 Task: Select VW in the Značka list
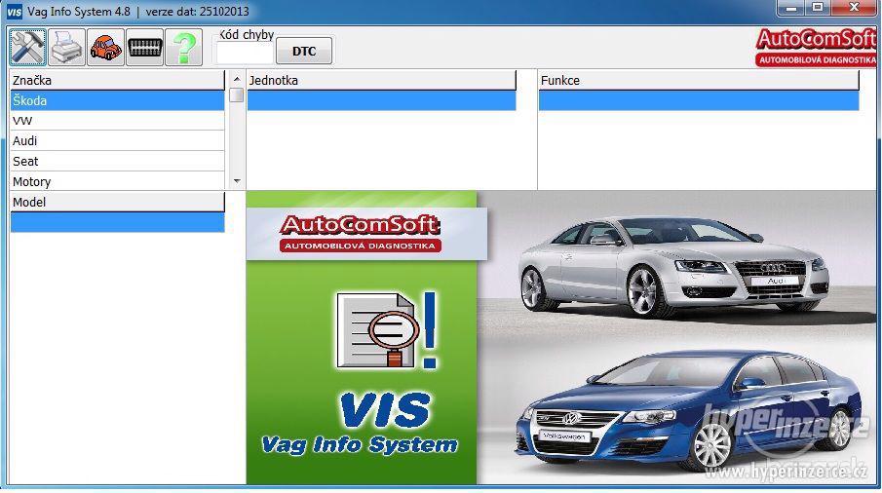(117, 121)
